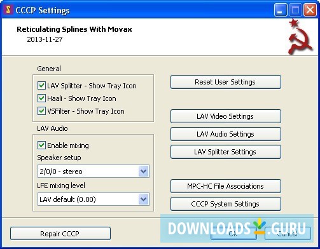Click the CCCP Settings title bar icon
Image resolution: width=320 pixels, height=249 pixels.
[x=8, y=10]
